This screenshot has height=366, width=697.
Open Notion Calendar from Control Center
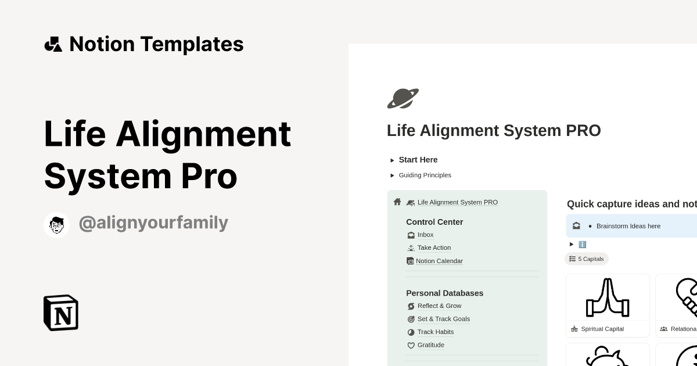coord(439,261)
